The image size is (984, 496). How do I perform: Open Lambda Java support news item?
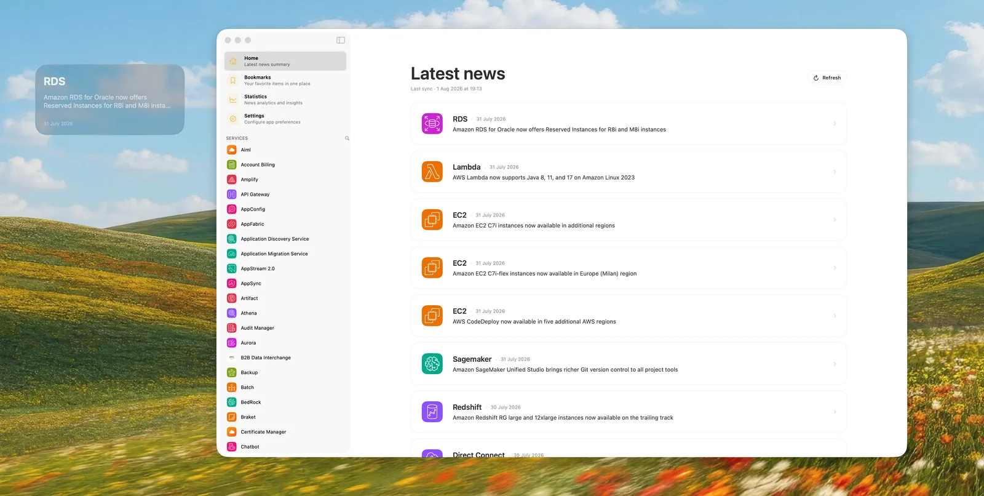(x=629, y=172)
